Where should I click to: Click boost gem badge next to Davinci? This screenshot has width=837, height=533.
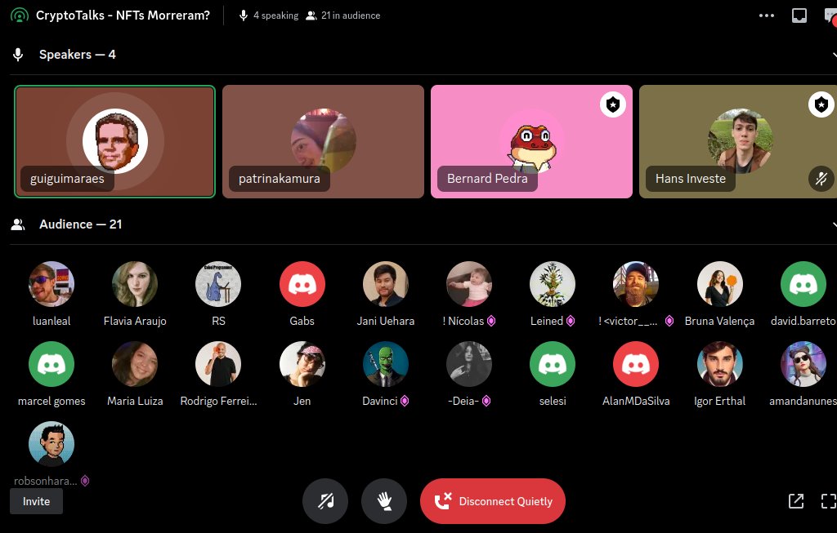pyautogui.click(x=405, y=401)
